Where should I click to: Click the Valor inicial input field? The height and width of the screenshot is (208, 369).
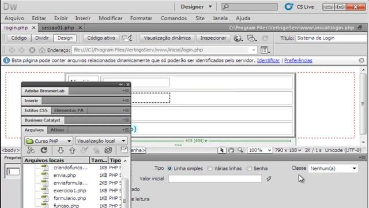point(215,179)
